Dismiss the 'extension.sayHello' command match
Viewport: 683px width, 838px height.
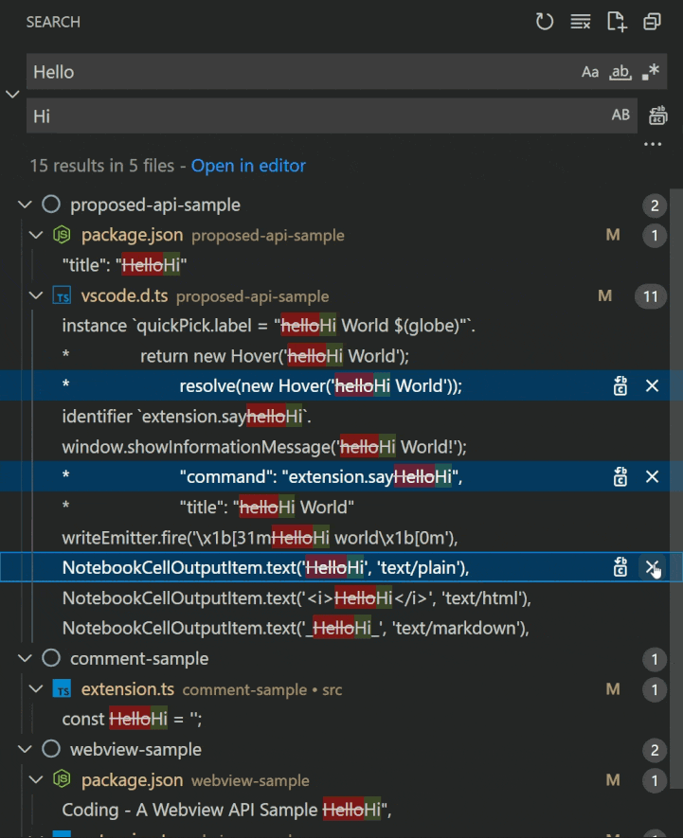coord(652,476)
